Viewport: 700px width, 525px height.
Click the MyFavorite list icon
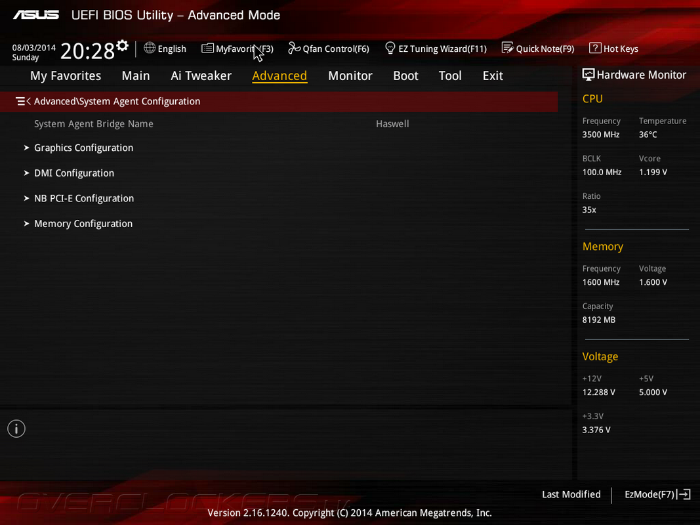207,48
